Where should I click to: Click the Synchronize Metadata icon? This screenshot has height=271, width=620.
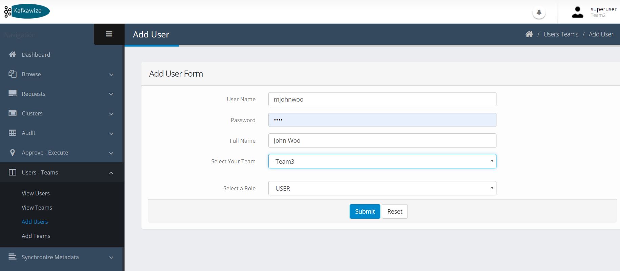13,257
